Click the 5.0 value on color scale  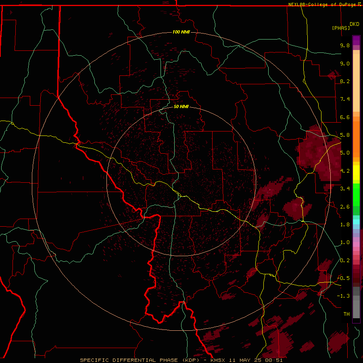tap(345, 153)
